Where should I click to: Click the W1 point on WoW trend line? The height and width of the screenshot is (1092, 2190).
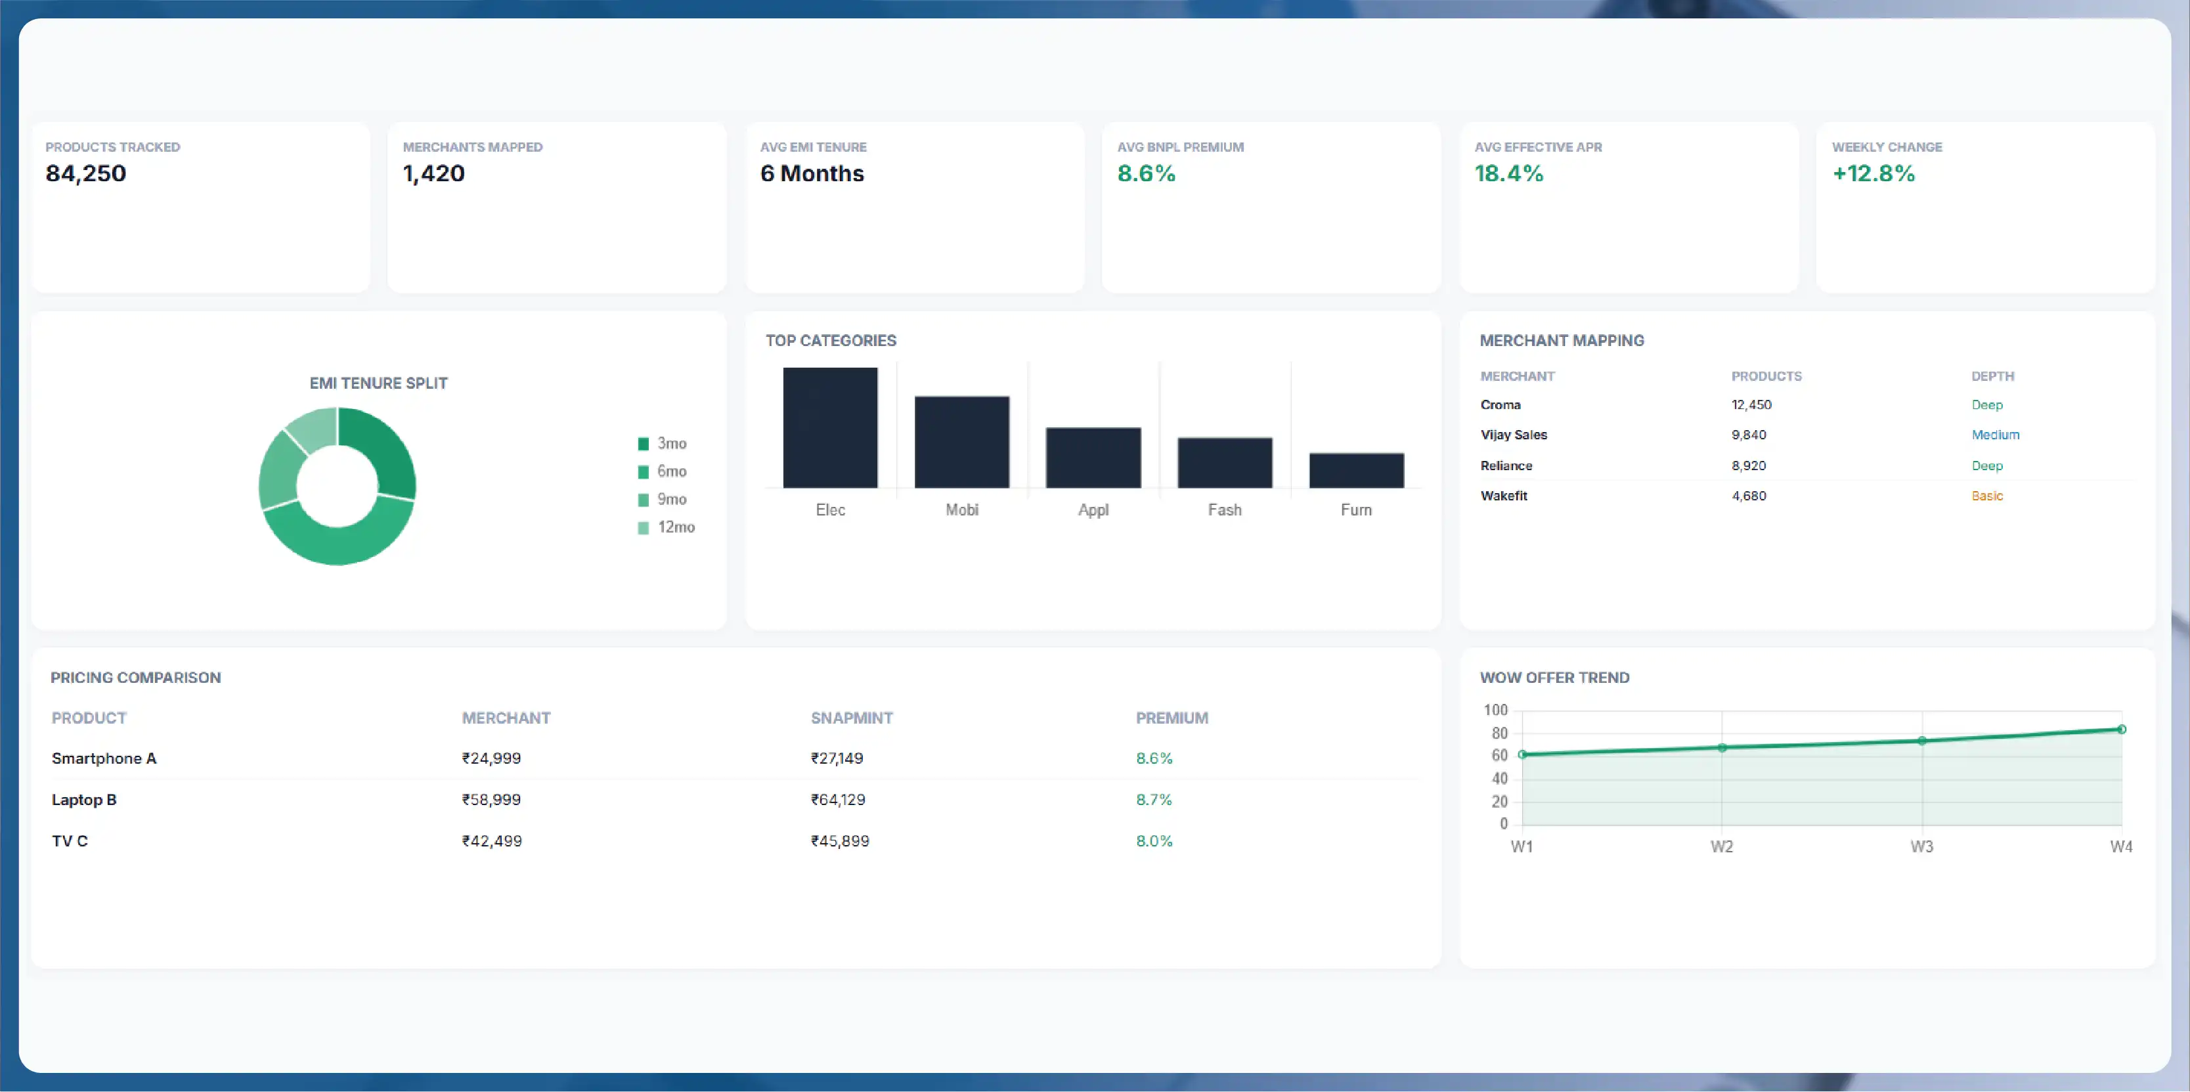[1522, 754]
